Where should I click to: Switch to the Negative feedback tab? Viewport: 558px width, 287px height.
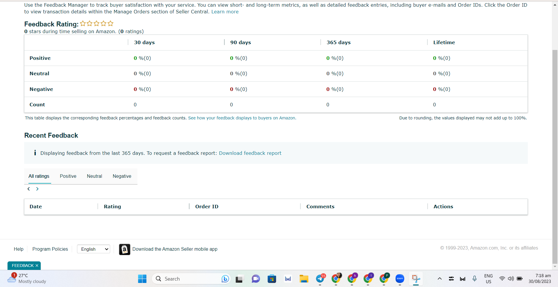coord(122,176)
